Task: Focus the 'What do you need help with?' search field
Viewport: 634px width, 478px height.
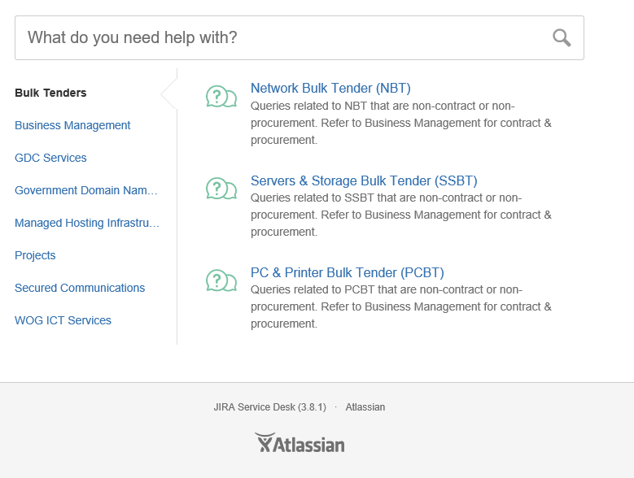Action: (x=300, y=38)
